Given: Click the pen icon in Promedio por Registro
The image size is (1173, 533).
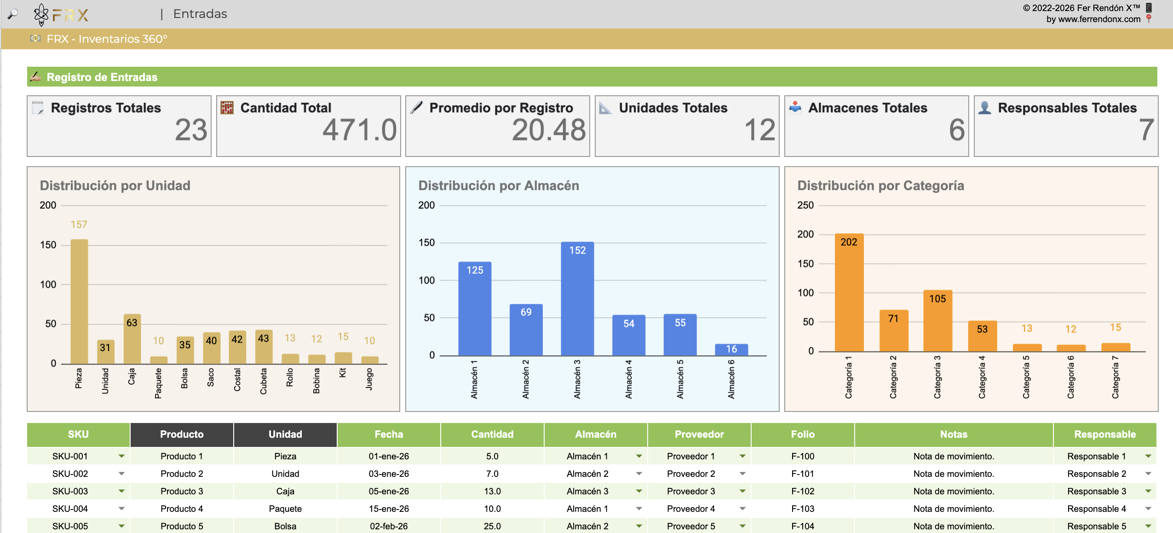Looking at the screenshot, I should tap(416, 108).
